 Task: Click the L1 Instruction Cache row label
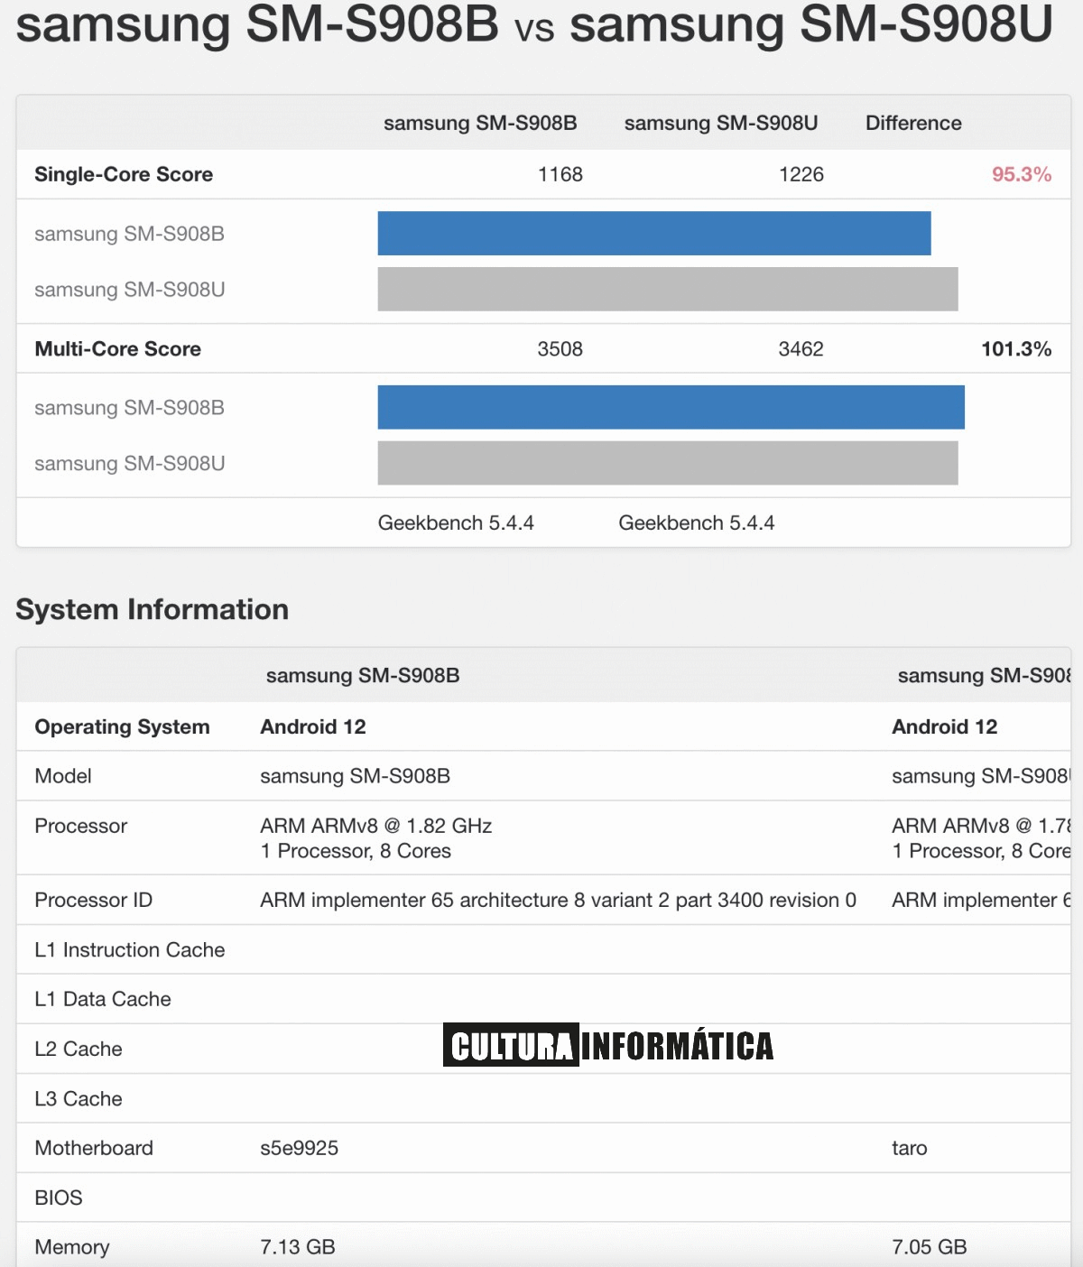click(x=130, y=949)
